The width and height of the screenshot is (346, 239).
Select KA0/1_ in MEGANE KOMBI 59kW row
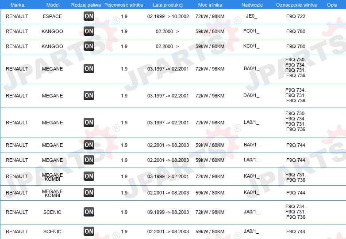(x=251, y=192)
